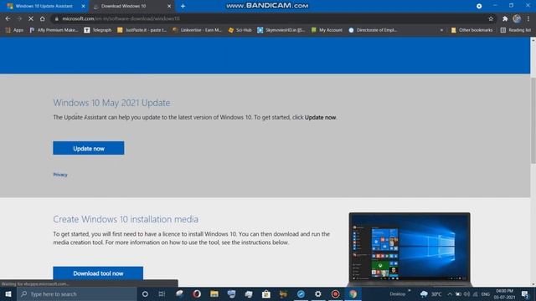Switch ENG input language

[486, 294]
